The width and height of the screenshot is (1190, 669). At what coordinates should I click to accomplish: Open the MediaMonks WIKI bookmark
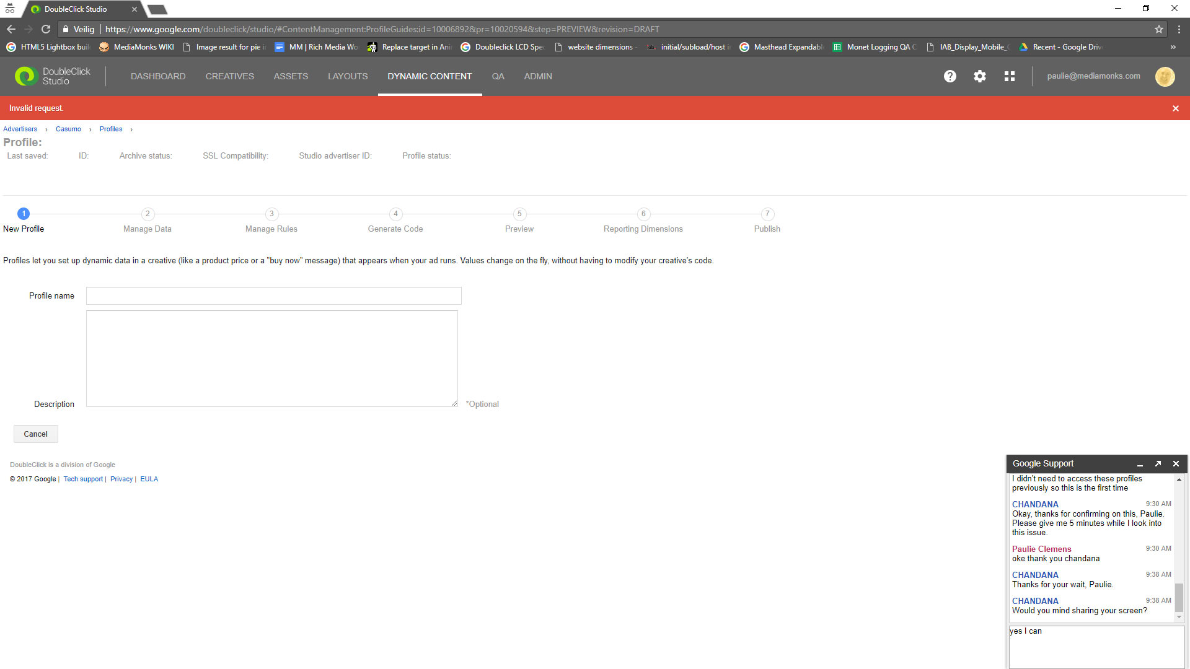136,47
